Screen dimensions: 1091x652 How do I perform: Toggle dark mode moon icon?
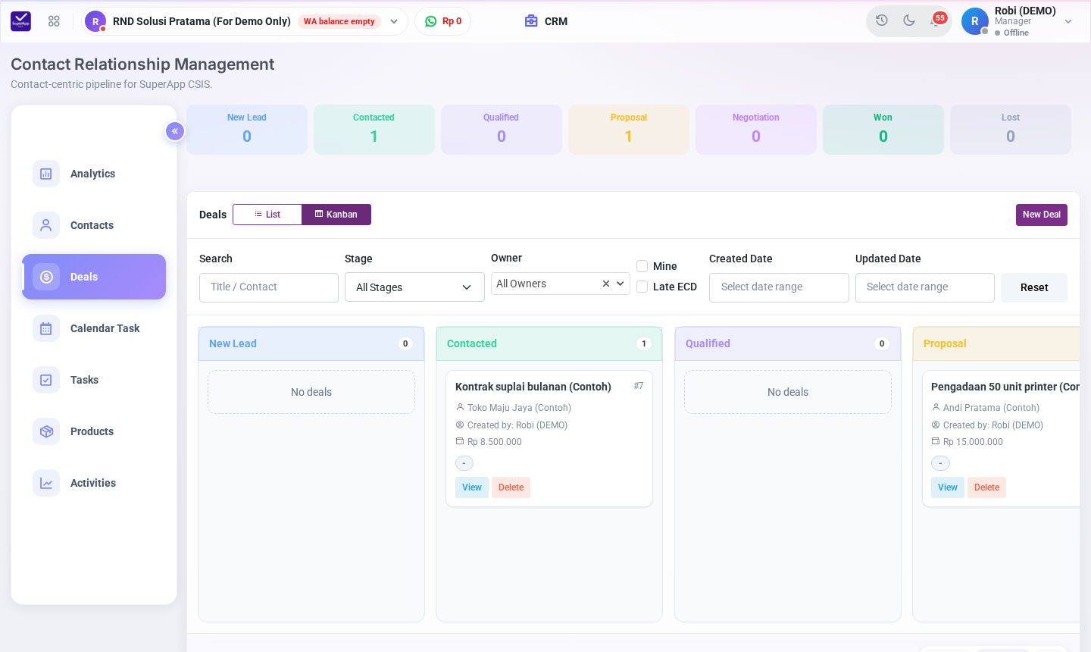pos(909,20)
